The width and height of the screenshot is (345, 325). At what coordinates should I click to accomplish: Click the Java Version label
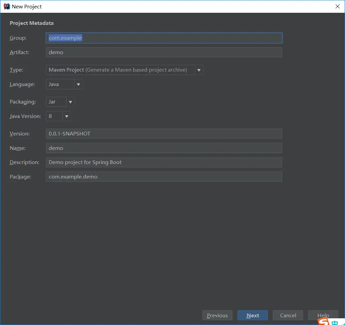25,116
